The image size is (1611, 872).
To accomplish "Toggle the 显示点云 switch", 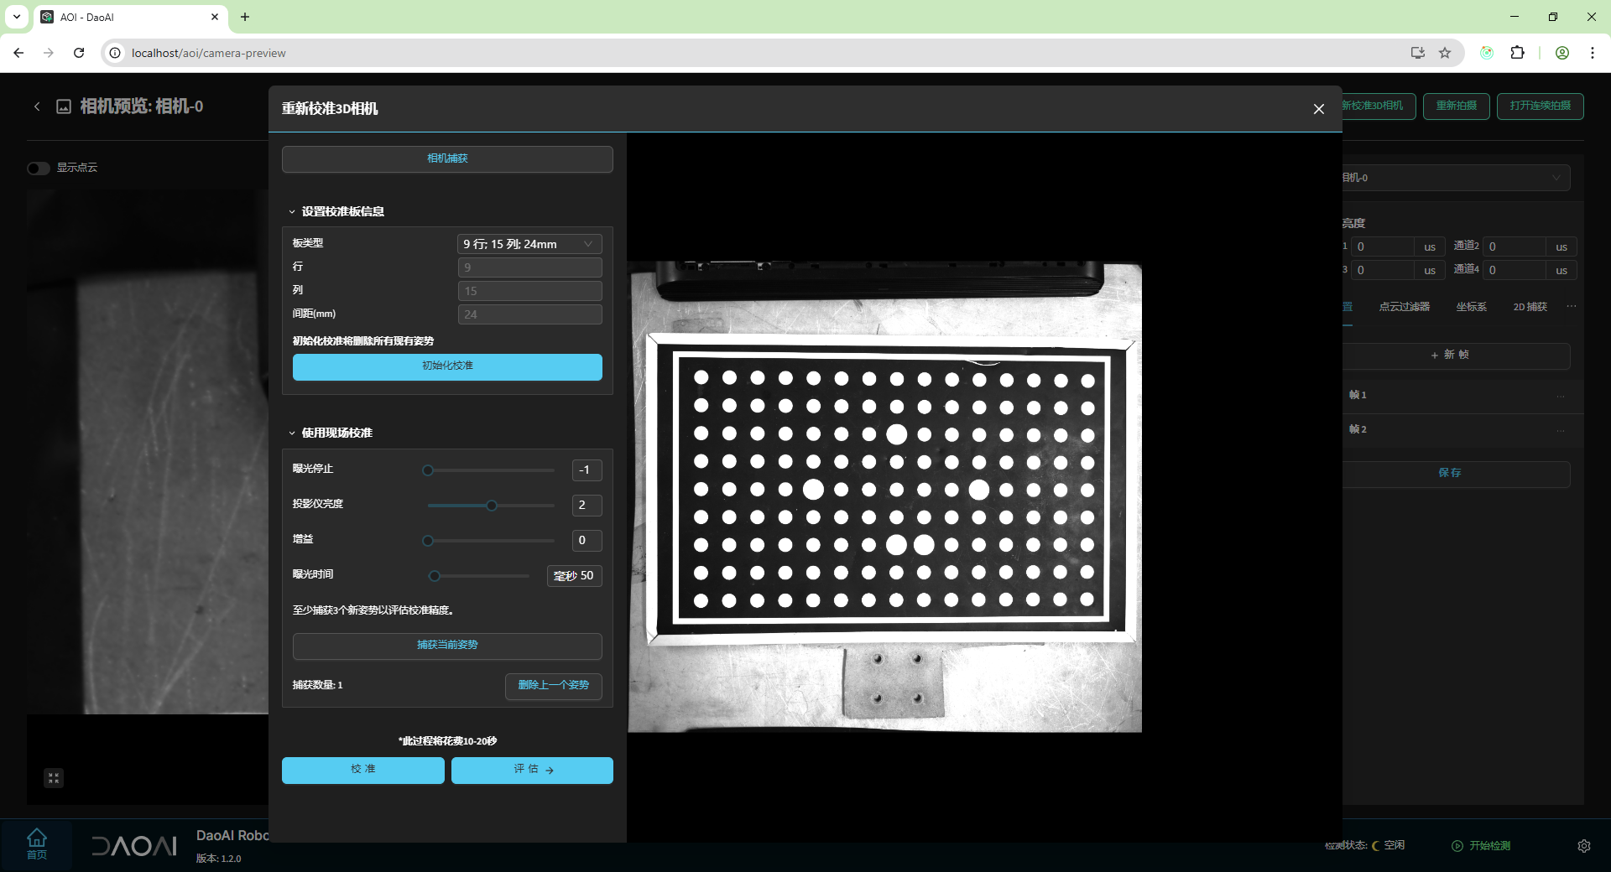I will coord(39,169).
